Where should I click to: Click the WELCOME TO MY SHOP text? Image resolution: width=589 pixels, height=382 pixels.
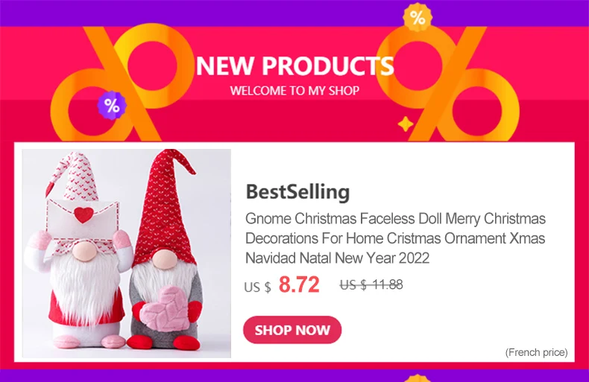coord(295,91)
